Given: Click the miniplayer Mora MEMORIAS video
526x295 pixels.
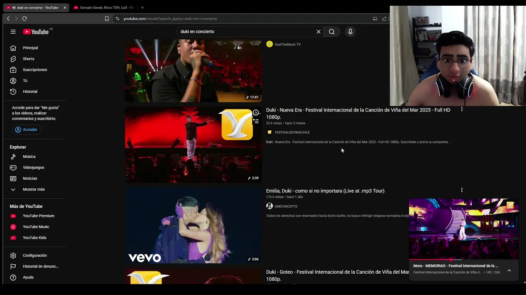Looking at the screenshot, I should 464,229.
